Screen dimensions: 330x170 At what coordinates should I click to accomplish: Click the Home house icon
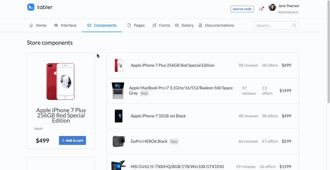pyautogui.click(x=31, y=25)
